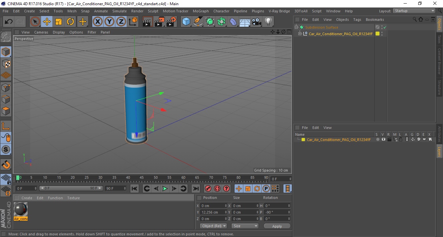Viewport: 443px width, 237px height.
Task: Go to start of animation
Action: (135, 188)
